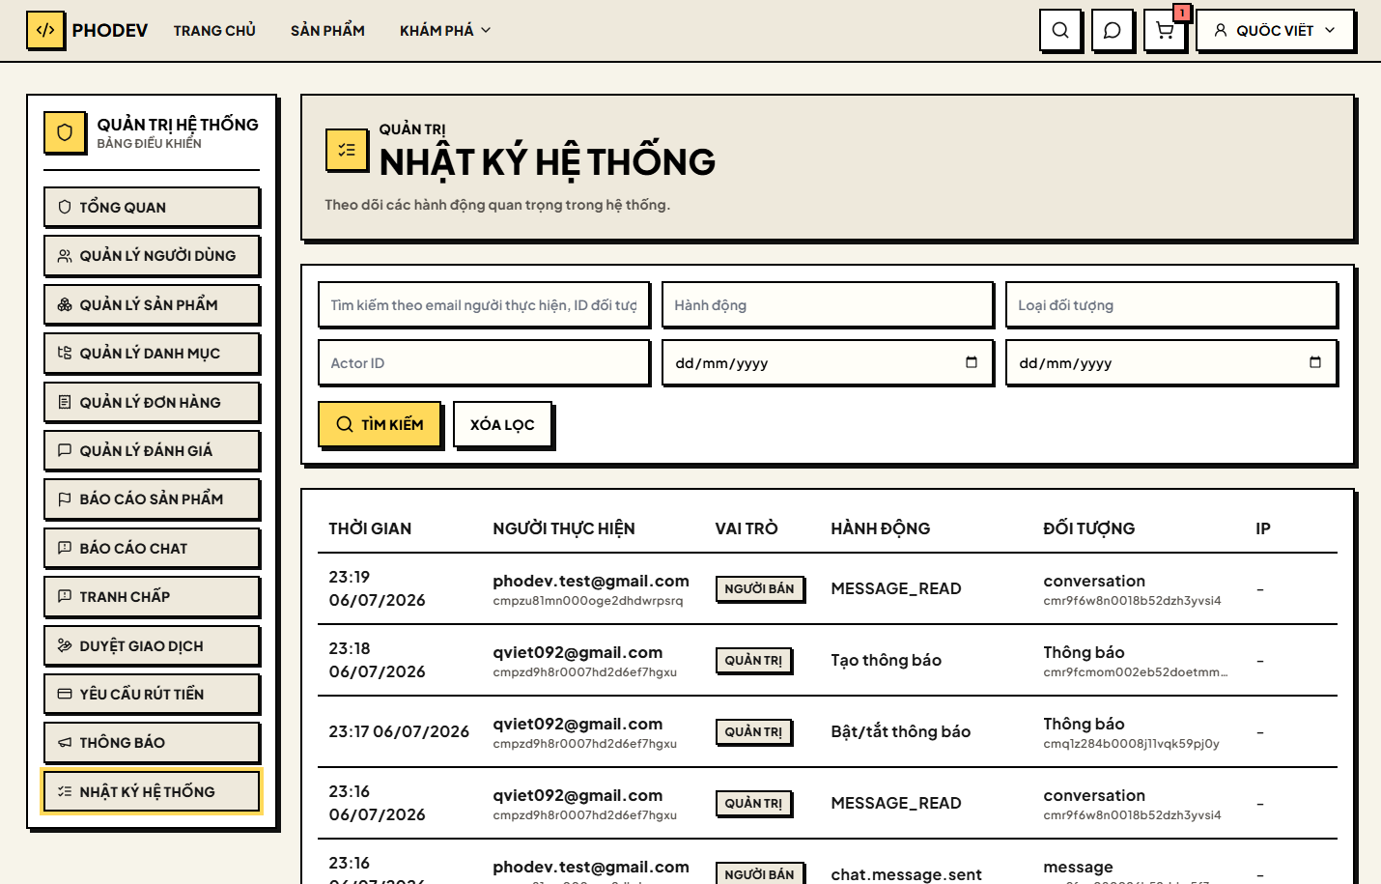Open Duyệt Giao Dịch sidebar item

coord(152,645)
